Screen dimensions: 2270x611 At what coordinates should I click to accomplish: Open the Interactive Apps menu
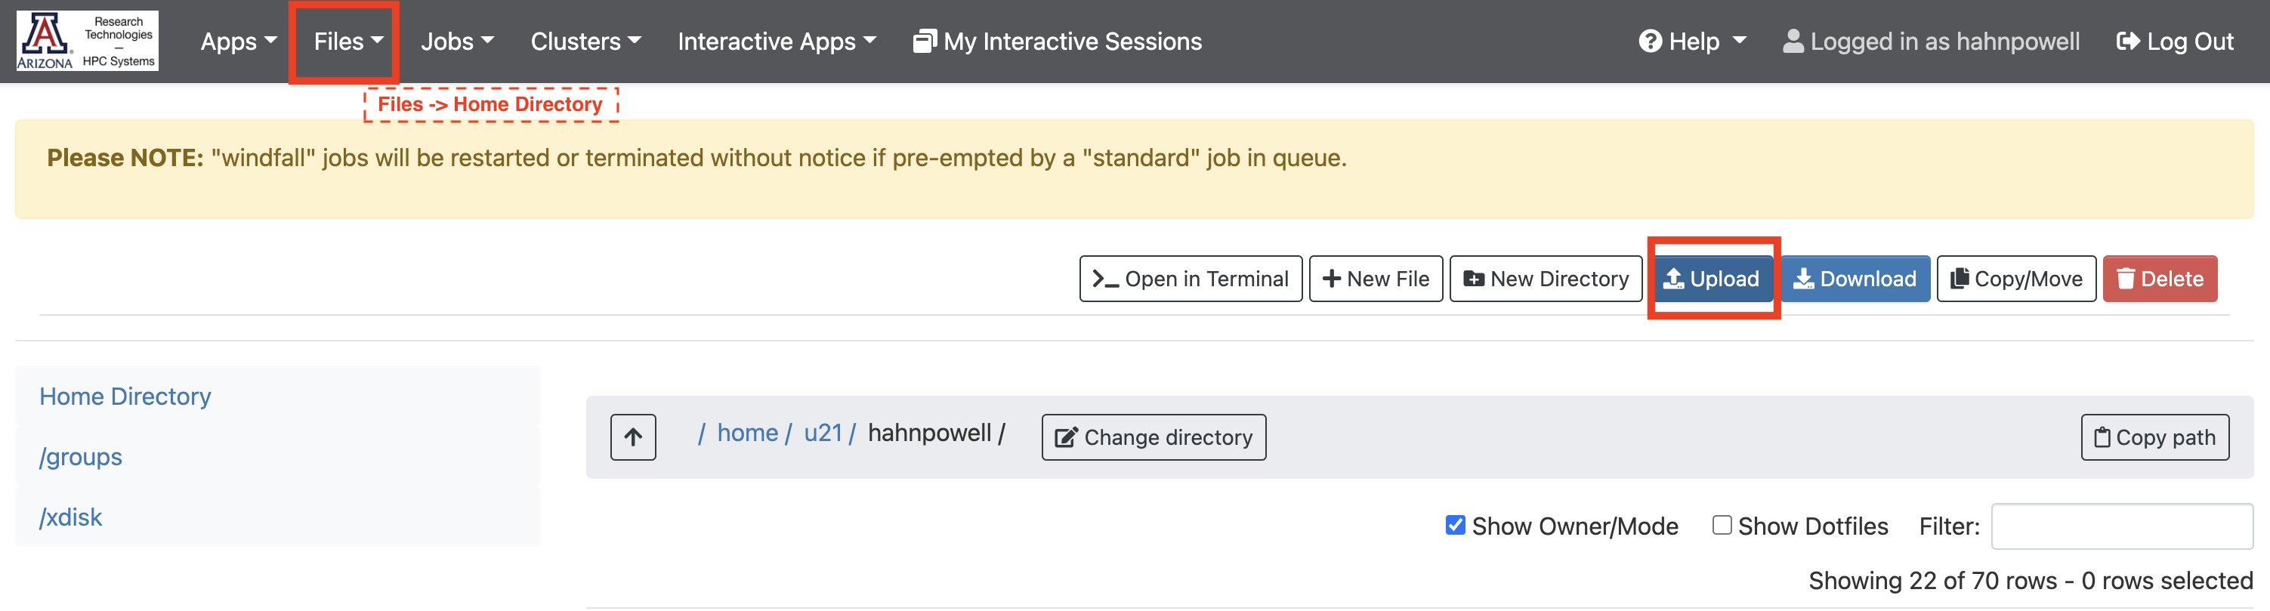[x=777, y=42]
